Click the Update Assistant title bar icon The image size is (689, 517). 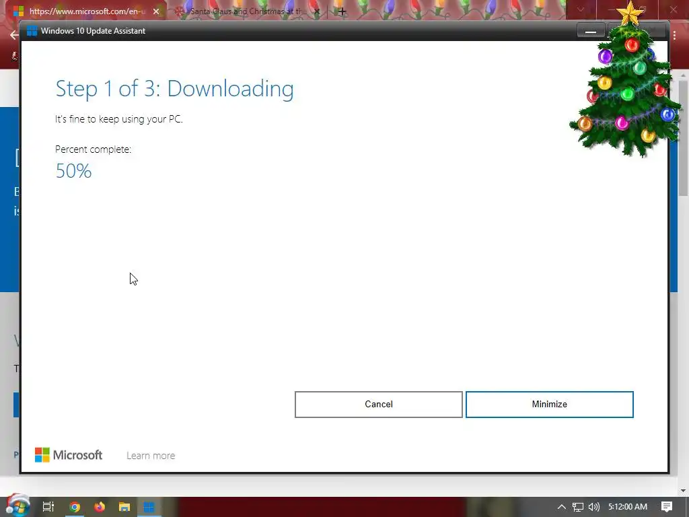(32, 31)
